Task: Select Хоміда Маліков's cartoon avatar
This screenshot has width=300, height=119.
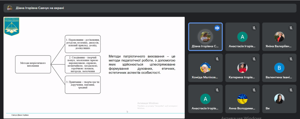Action: (x=205, y=68)
